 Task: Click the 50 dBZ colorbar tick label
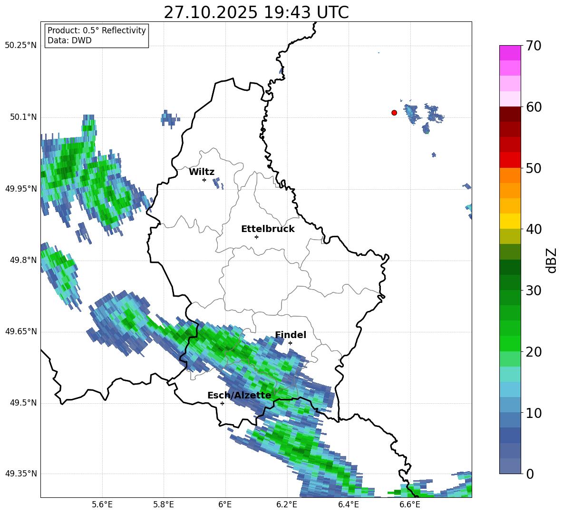(534, 168)
